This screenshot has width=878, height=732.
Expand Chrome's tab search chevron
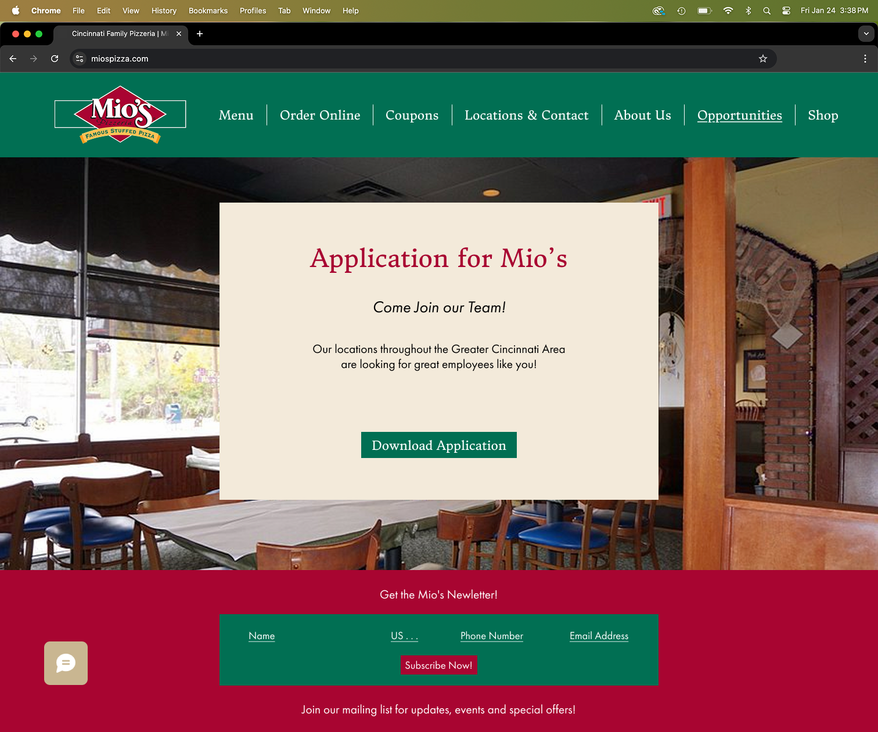(866, 34)
